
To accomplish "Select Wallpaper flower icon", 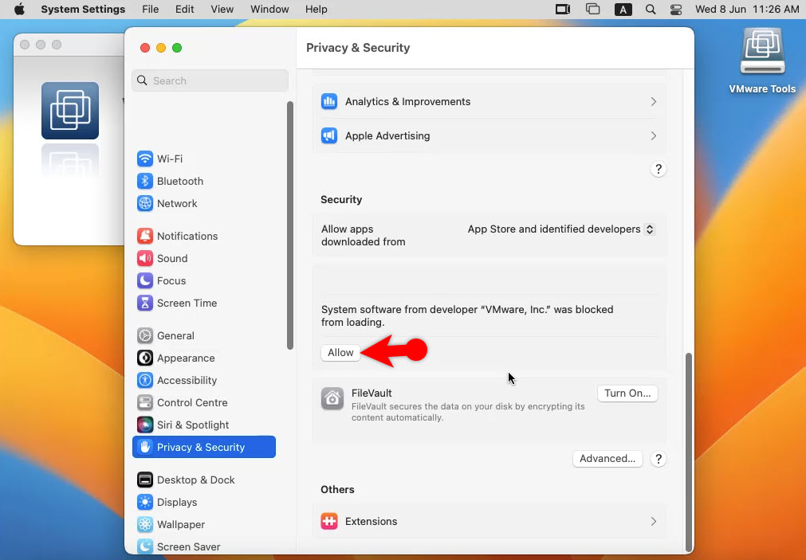I will point(145,524).
